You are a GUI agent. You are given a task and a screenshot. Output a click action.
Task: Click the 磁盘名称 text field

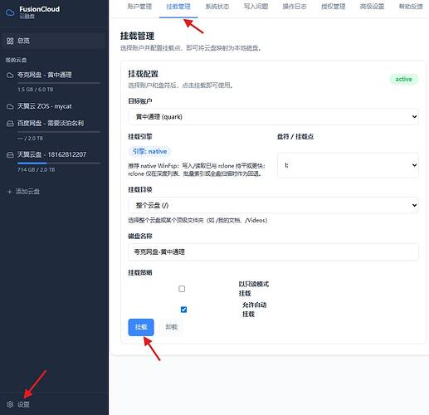point(273,252)
